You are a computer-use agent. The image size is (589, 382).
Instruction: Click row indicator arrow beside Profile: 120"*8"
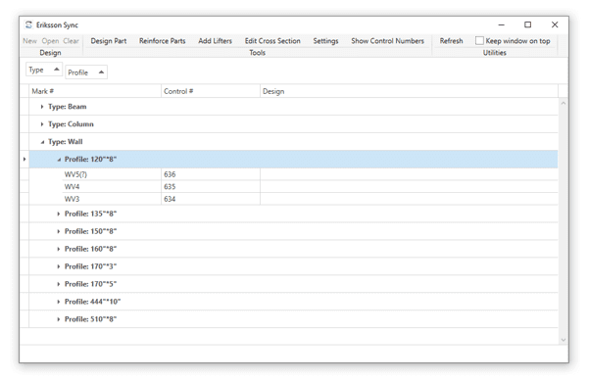[x=25, y=159]
